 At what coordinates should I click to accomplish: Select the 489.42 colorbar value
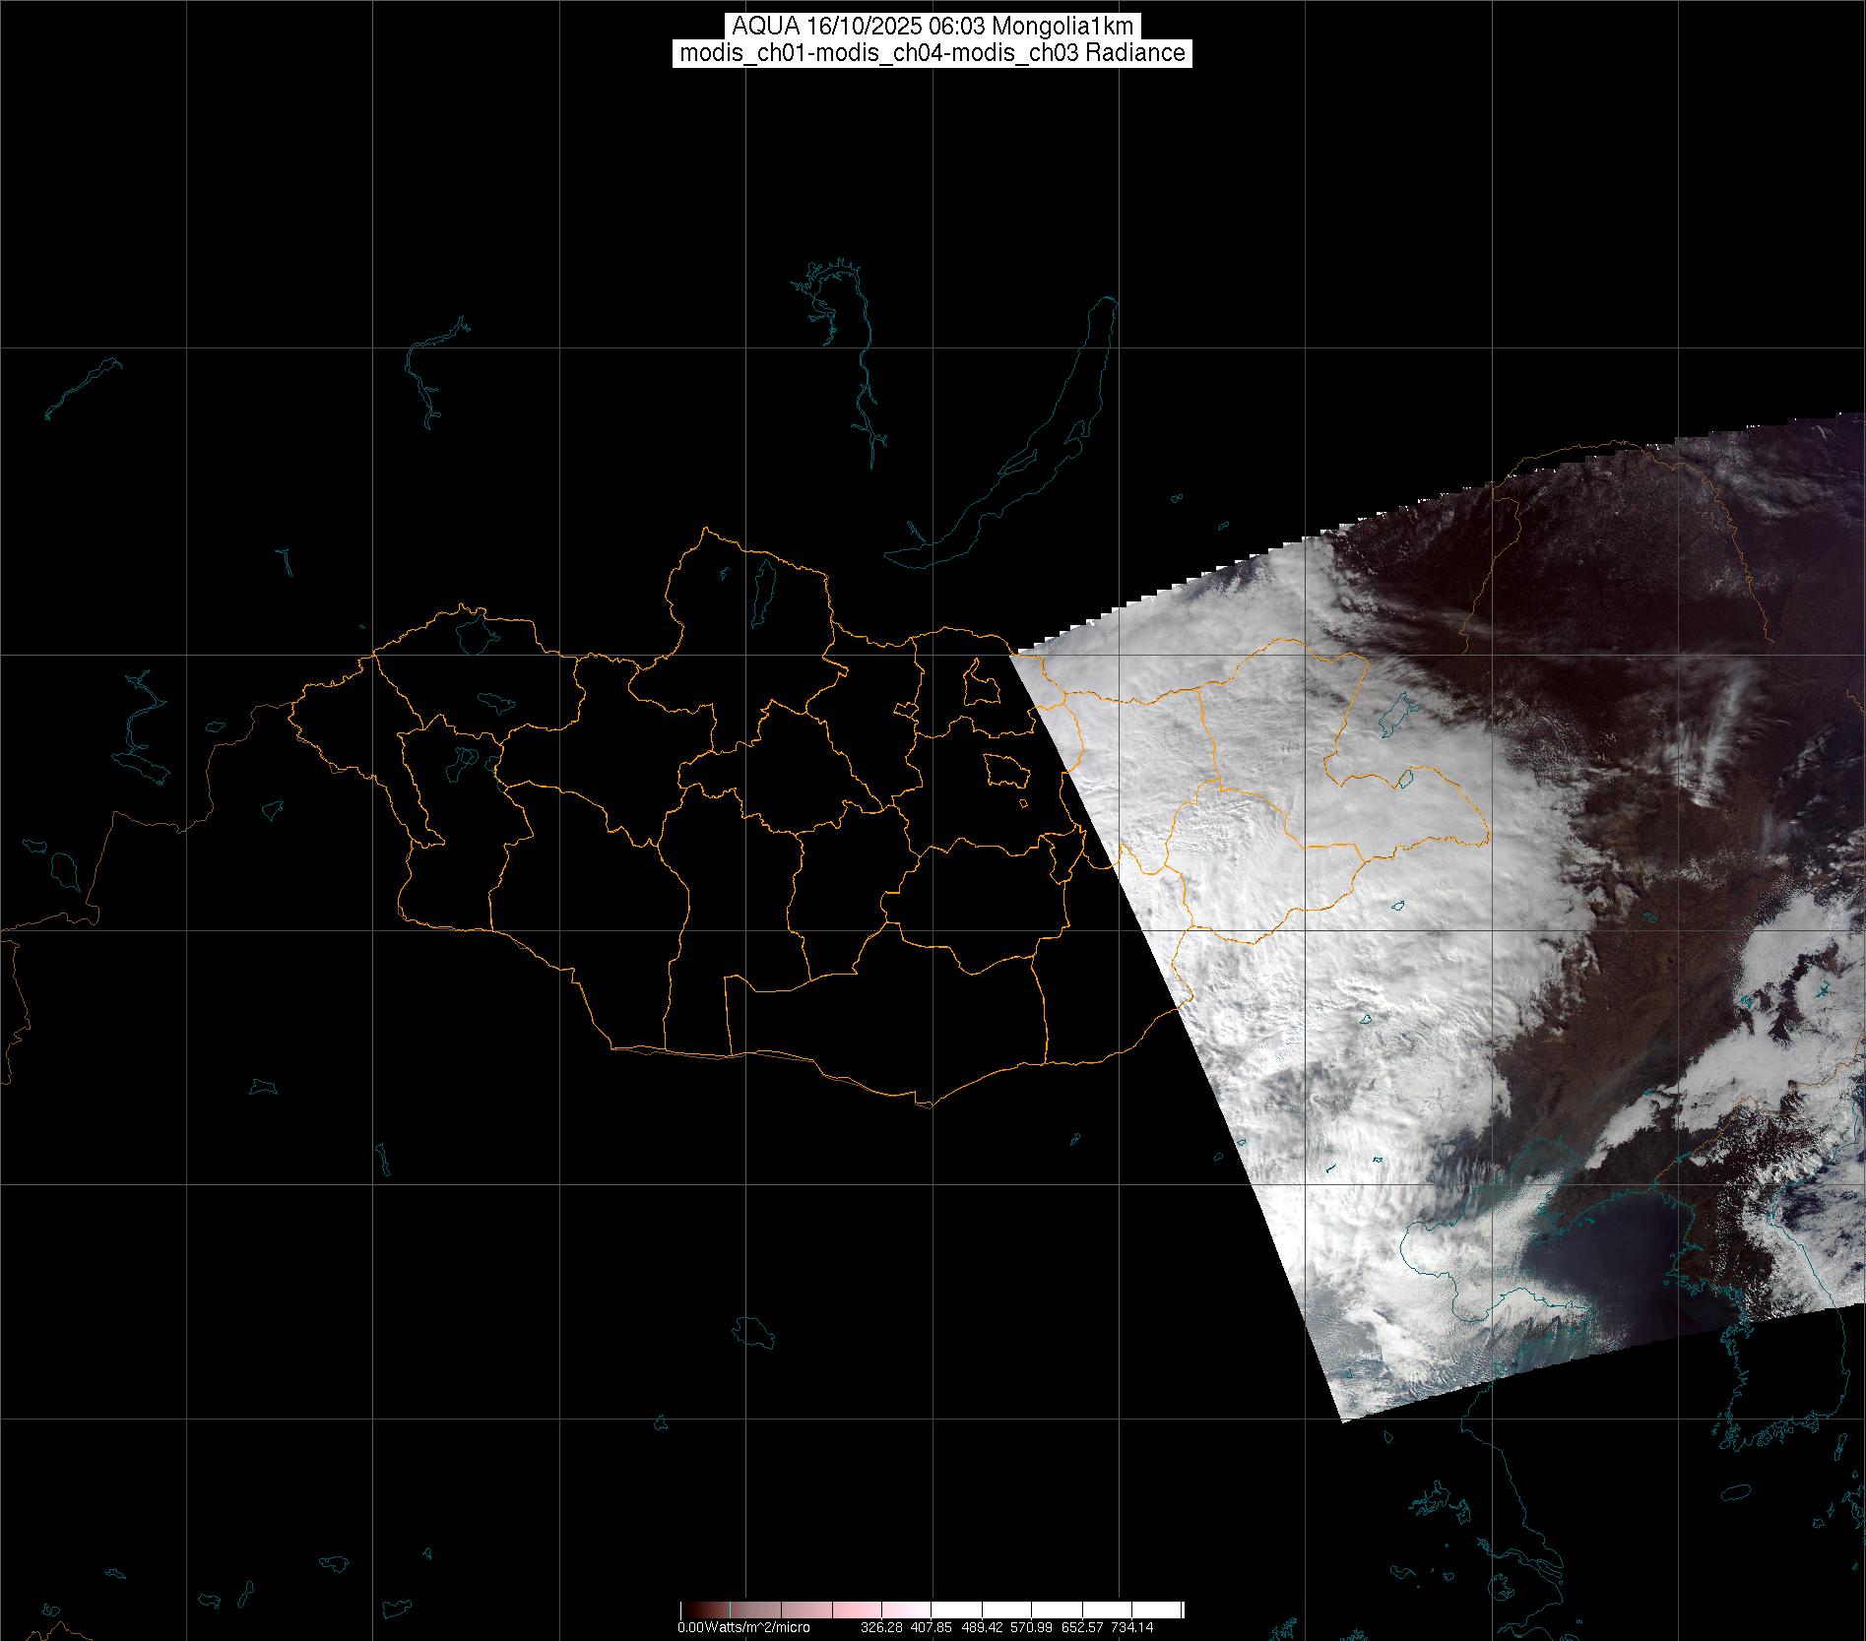[981, 1627]
